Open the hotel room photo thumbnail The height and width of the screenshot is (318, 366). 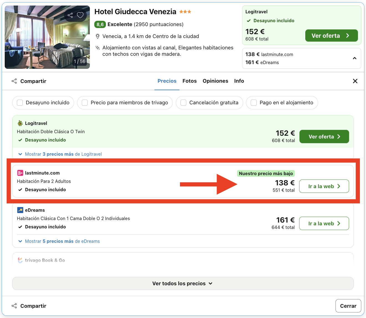pos(47,37)
